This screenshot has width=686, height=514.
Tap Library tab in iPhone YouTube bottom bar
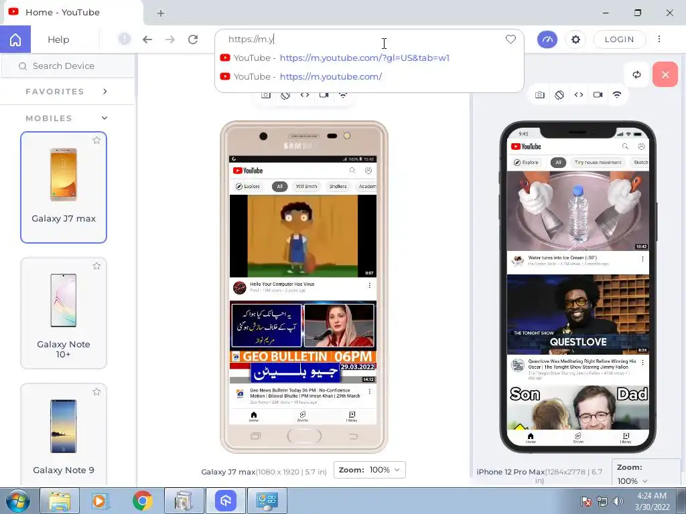tap(626, 438)
